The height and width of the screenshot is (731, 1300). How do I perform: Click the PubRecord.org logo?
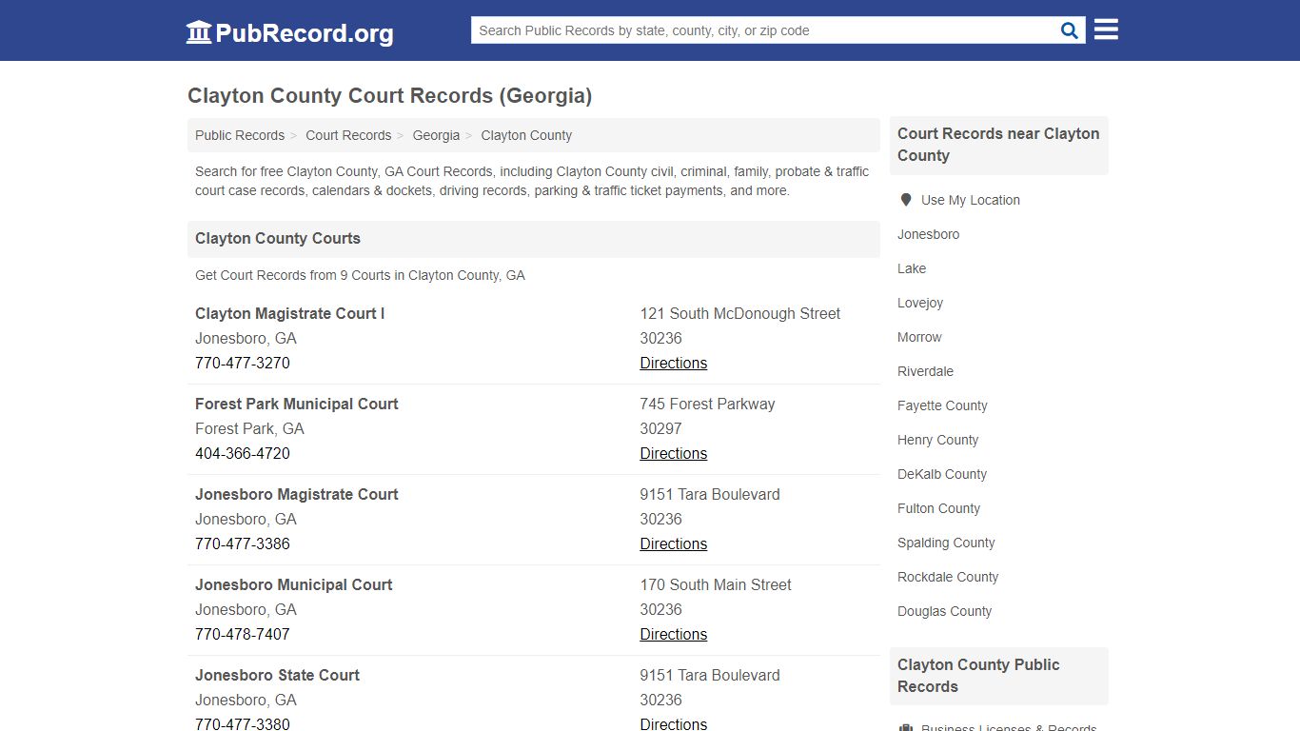tap(289, 32)
